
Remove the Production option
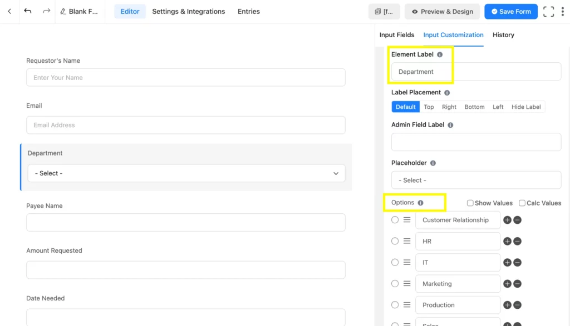click(517, 305)
